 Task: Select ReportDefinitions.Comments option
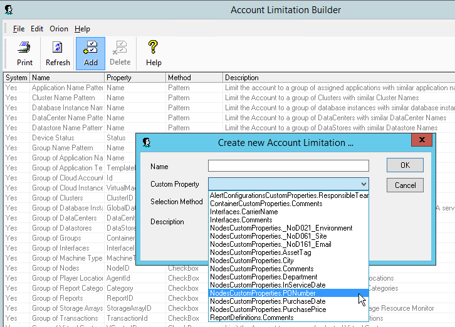[x=288, y=318]
